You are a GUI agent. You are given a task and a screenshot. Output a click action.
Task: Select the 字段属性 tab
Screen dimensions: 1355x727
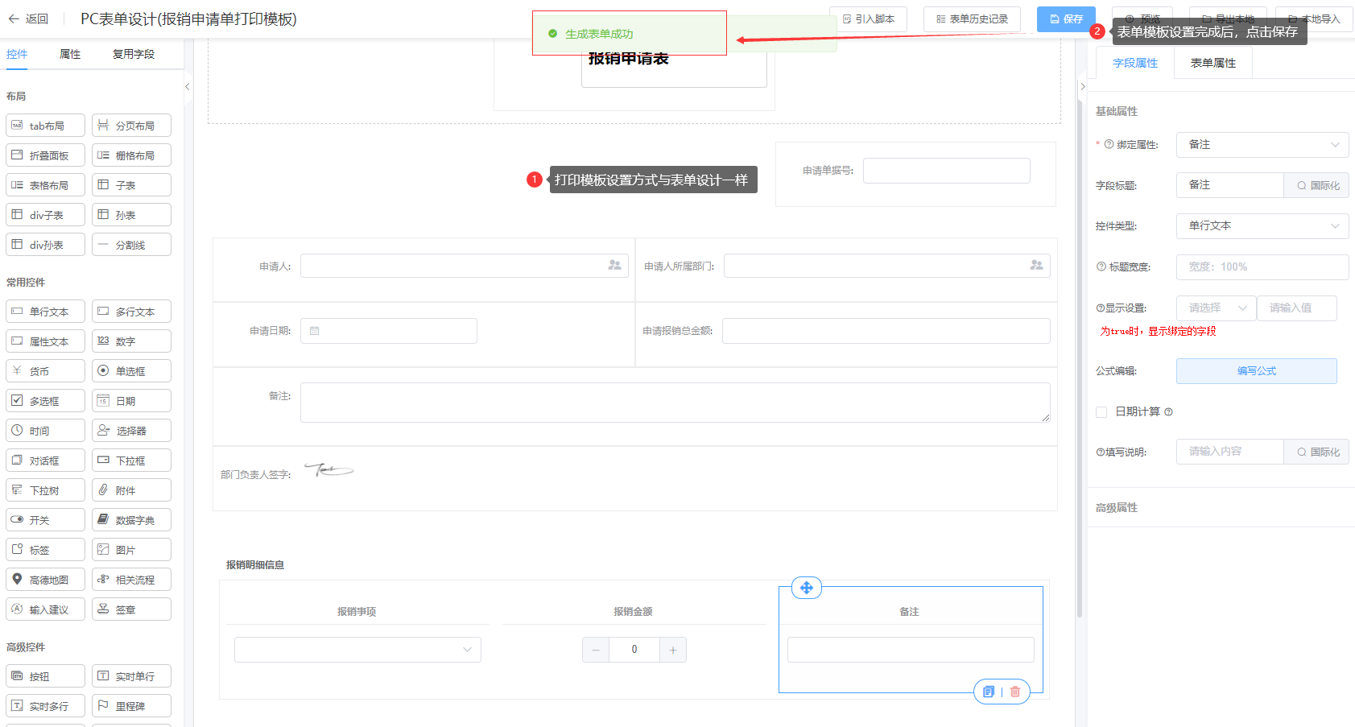pos(1135,63)
